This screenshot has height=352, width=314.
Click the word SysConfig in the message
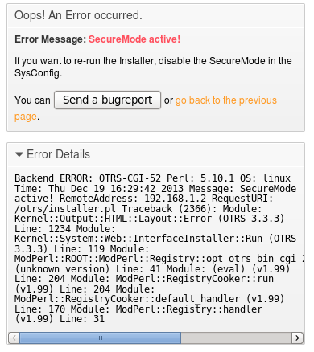[38, 73]
